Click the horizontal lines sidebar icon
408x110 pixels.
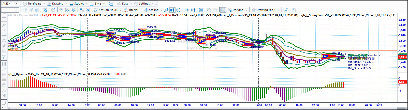pos(4,80)
